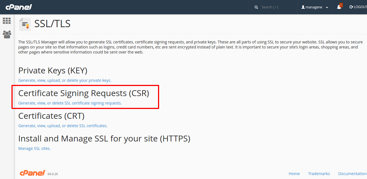
Task: Open the SSL certificates management link
Action: 63,126
